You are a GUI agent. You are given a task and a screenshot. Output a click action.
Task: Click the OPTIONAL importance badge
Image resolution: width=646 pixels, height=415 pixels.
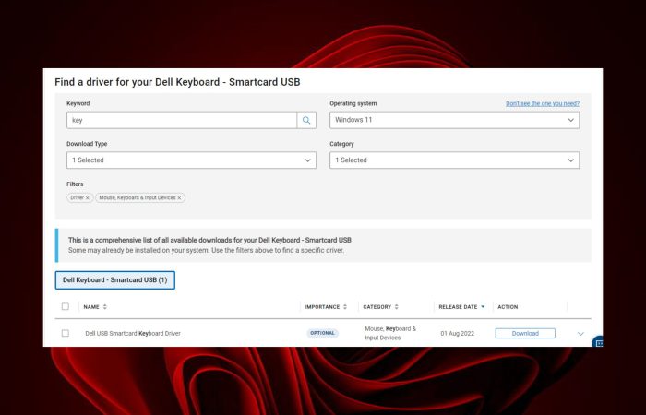pyautogui.click(x=322, y=333)
